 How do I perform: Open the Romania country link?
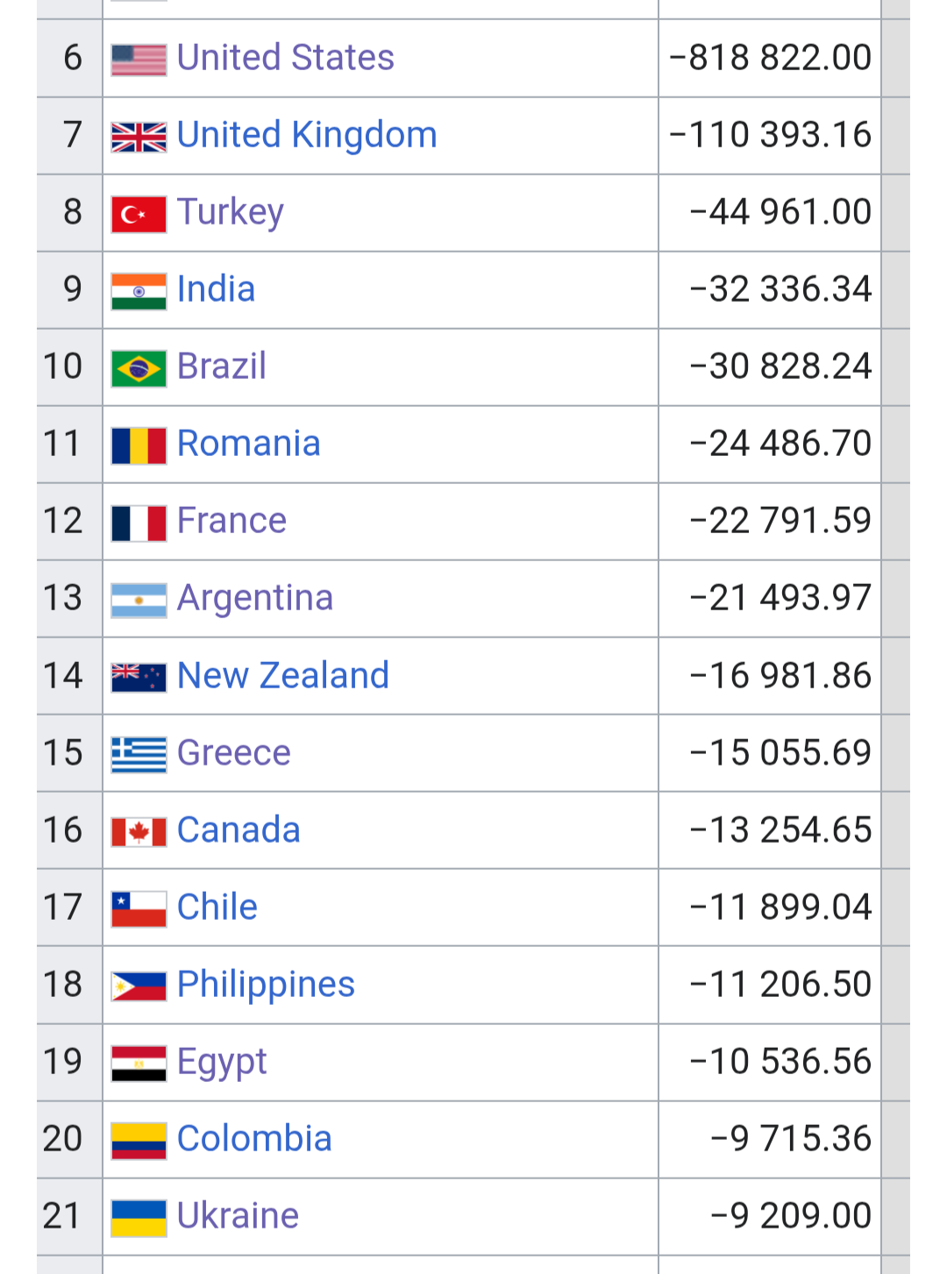248,444
